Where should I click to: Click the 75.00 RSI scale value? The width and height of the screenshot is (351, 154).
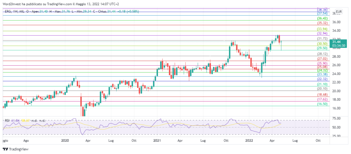[x=337, y=119]
